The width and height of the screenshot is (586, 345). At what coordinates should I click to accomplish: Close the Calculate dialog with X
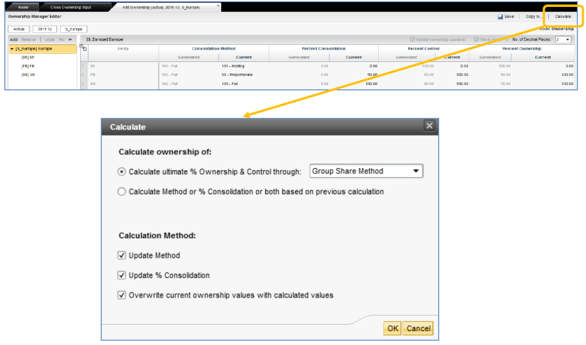[x=430, y=125]
